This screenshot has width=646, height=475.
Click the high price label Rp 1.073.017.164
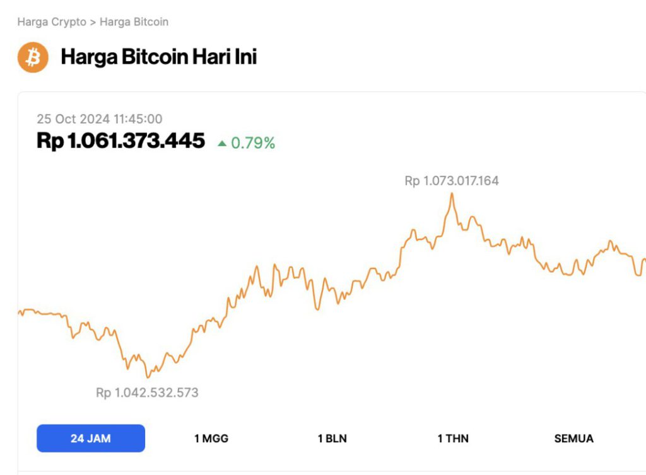point(452,181)
